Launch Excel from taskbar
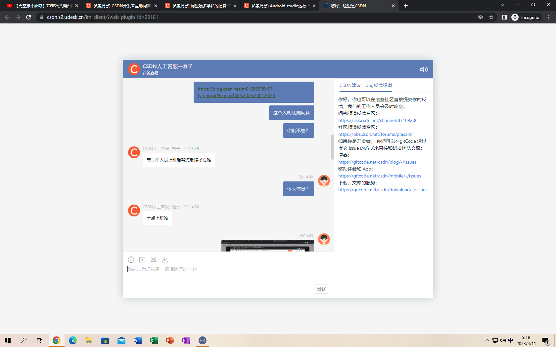This screenshot has height=347, width=556. pyautogui.click(x=154, y=340)
